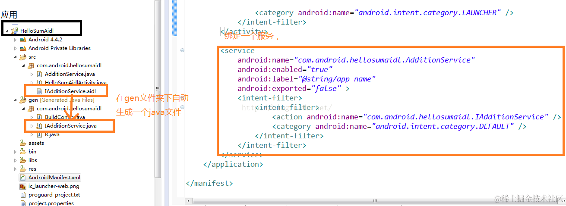The image size is (566, 206).
Task: Click the action IAdditionService line in editor
Action: coord(417,117)
